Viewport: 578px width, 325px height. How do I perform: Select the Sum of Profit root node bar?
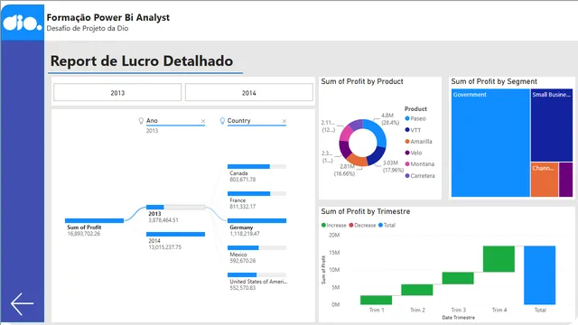click(x=94, y=220)
